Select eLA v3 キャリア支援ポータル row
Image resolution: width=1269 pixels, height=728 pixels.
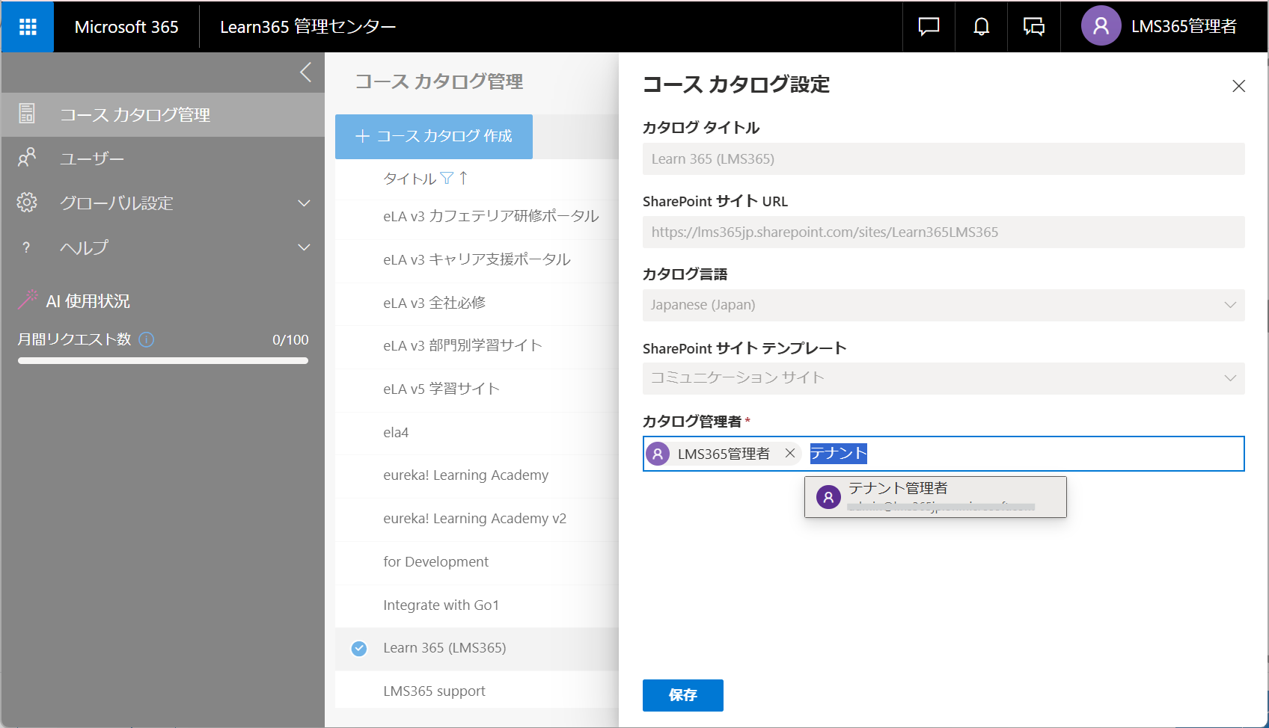tap(477, 260)
